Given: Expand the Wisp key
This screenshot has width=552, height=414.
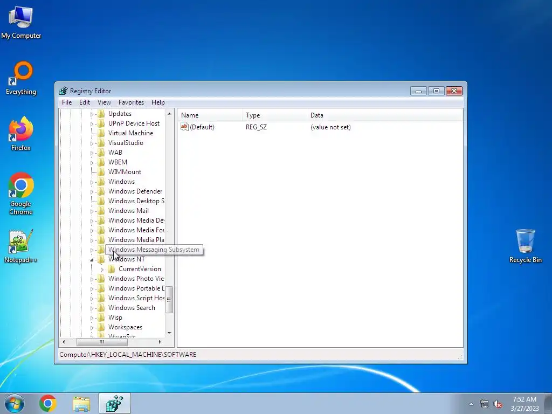Looking at the screenshot, I should tap(92, 318).
